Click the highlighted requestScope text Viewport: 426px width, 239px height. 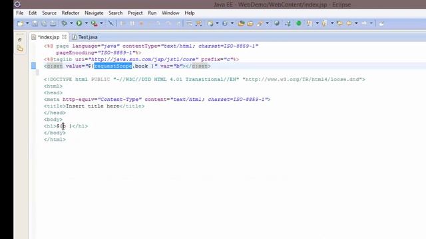tap(113, 66)
